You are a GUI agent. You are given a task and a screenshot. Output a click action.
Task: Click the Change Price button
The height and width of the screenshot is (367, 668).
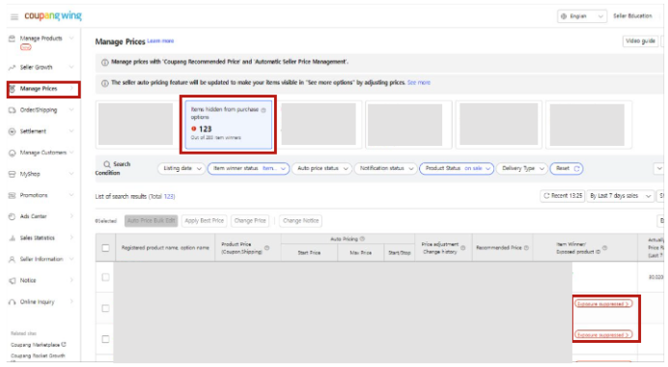[x=250, y=221]
